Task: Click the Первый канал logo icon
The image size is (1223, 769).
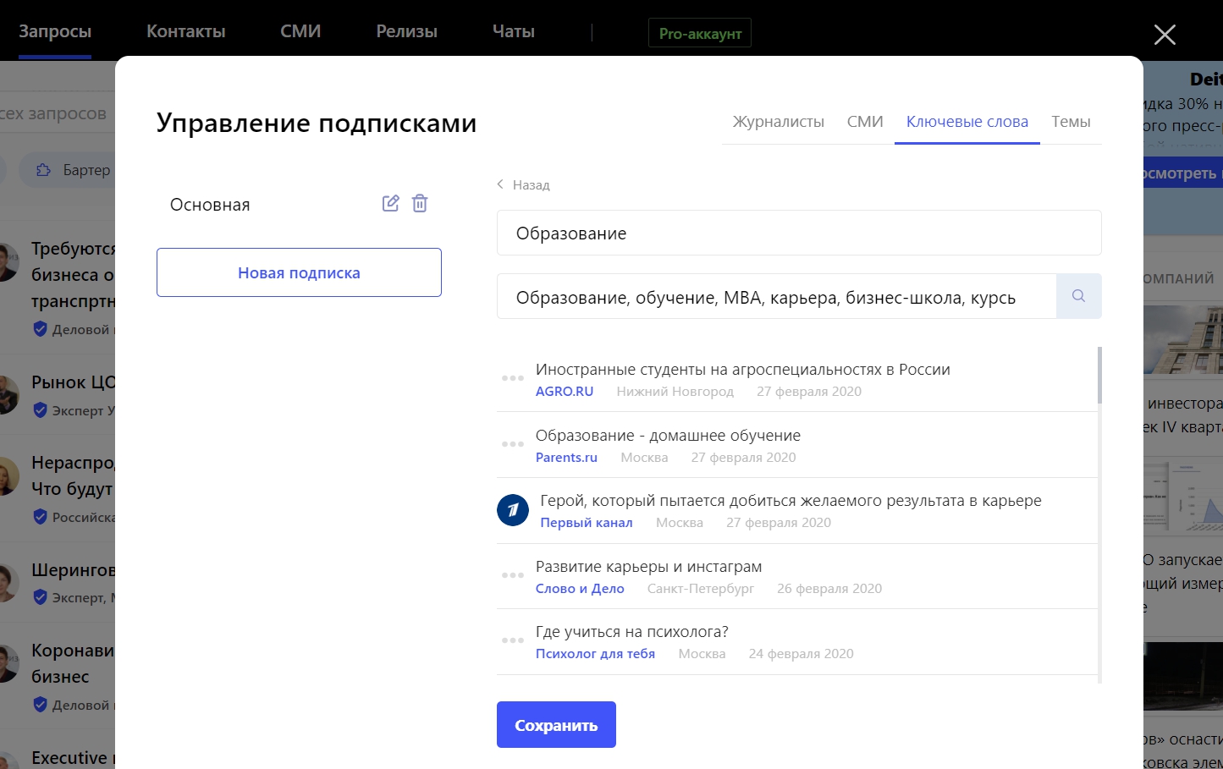Action: pos(513,510)
